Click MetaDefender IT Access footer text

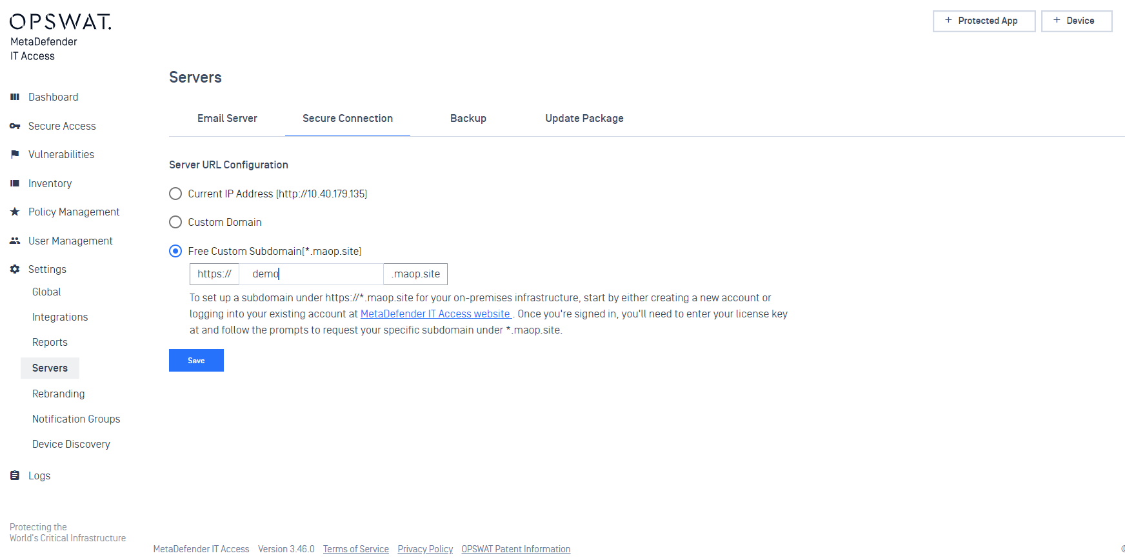coord(201,549)
